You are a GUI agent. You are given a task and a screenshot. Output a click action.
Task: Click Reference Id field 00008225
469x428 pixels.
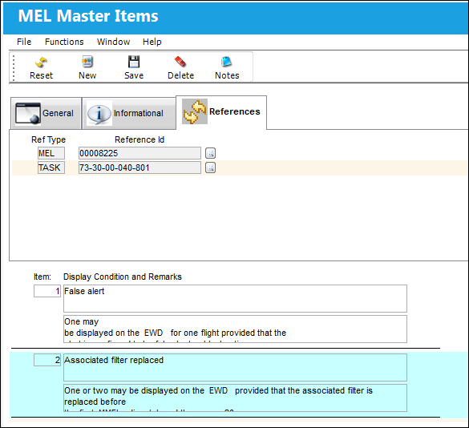click(139, 153)
